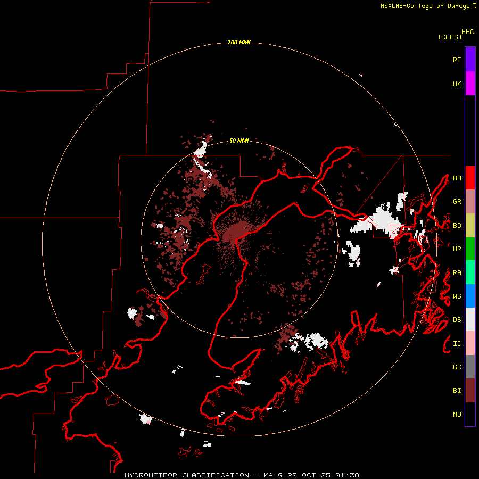
Task: Click the ND black legend swatch
Action: (x=470, y=414)
